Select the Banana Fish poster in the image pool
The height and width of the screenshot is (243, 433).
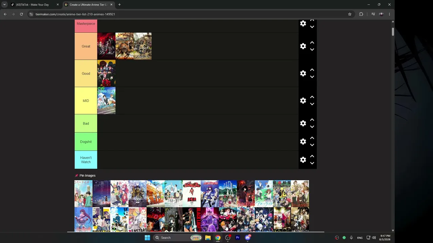[x=101, y=220]
